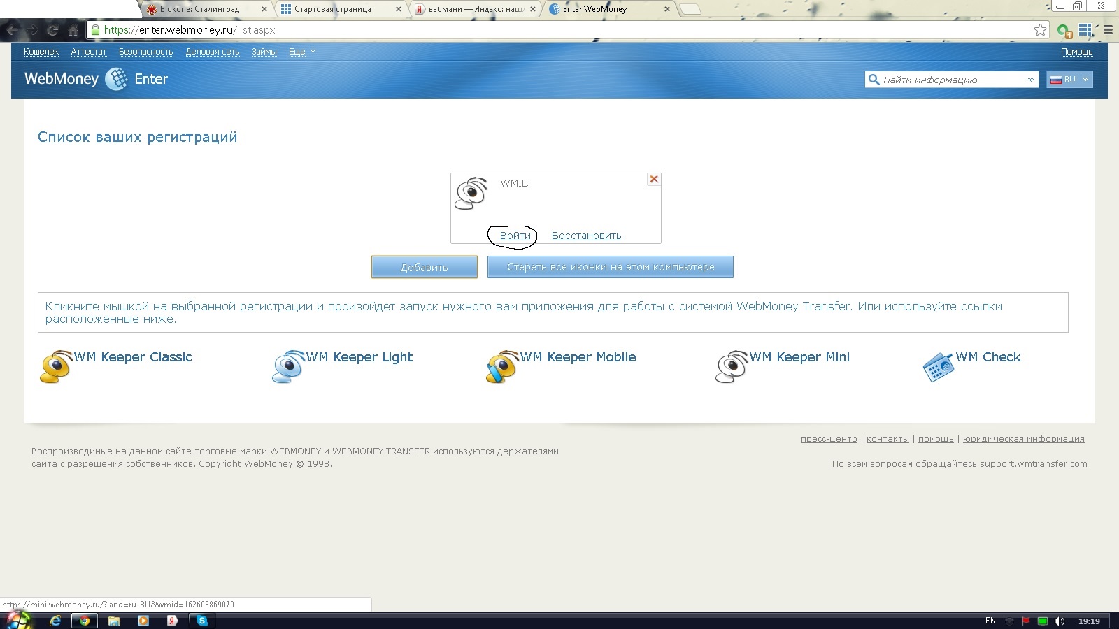1119x629 pixels.
Task: Click the Восстановить link
Action: point(587,236)
